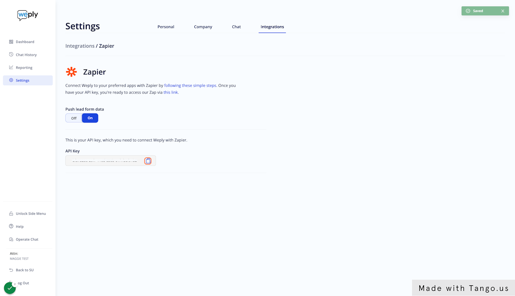Click the MAGGIE TEST account name
The height and width of the screenshot is (296, 515).
point(19,259)
